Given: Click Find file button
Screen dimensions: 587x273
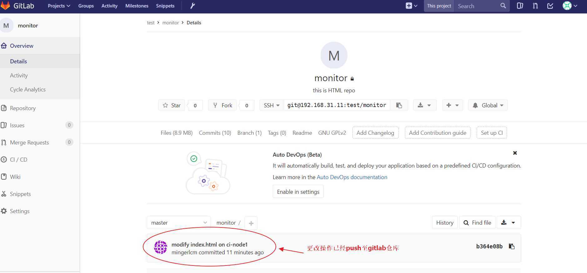Looking at the screenshot, I should click(x=477, y=222).
